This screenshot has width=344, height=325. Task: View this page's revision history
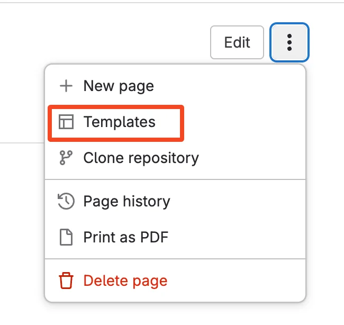click(x=126, y=201)
